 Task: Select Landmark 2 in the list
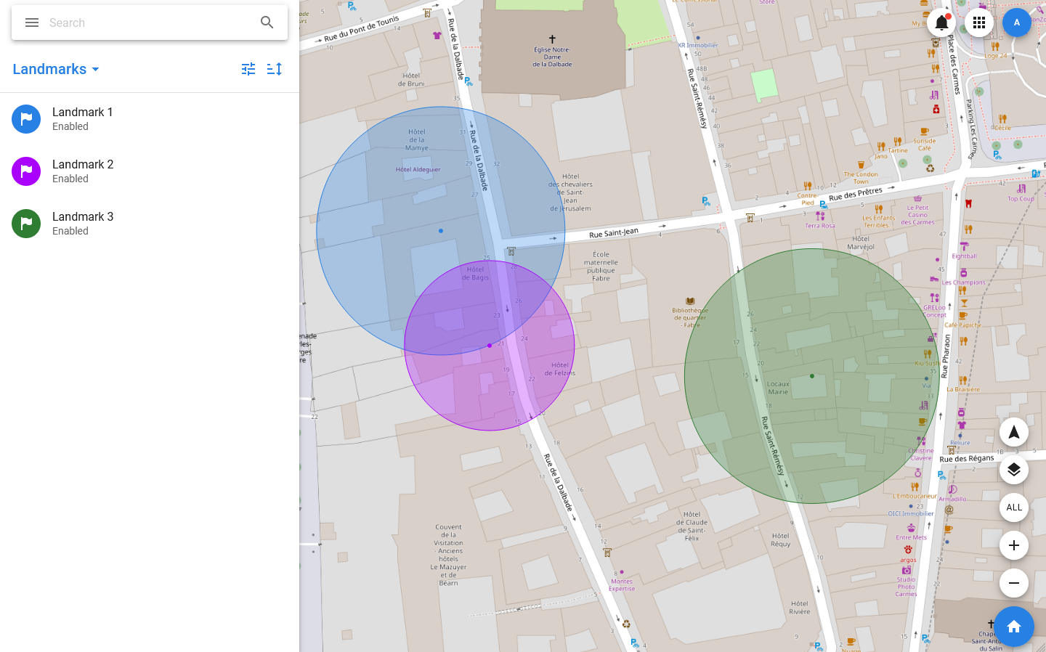(x=83, y=171)
